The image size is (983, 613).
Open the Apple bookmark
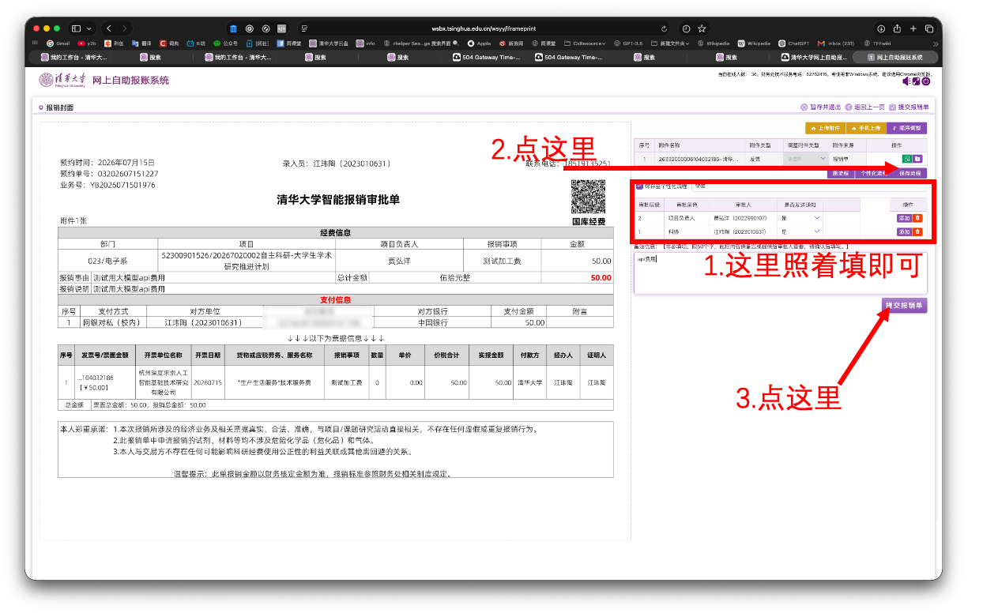tap(479, 43)
